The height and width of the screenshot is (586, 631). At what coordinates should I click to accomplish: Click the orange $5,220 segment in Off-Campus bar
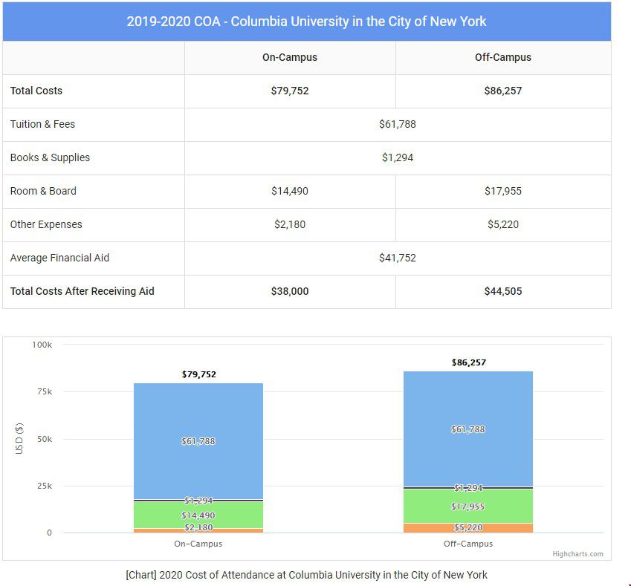coord(468,528)
